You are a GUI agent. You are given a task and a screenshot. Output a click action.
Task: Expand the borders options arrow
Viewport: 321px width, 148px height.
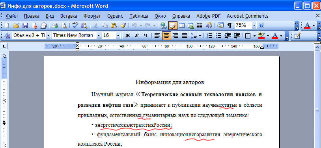coord(254,36)
